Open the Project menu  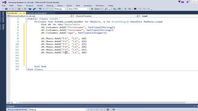30,6
